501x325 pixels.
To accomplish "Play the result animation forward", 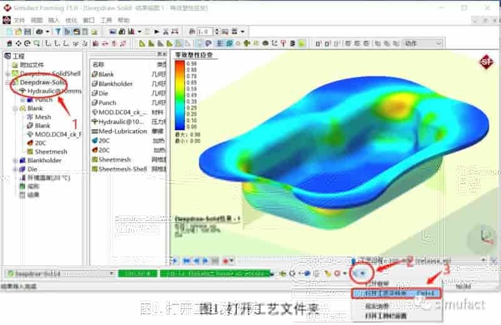I will [x=205, y=261].
